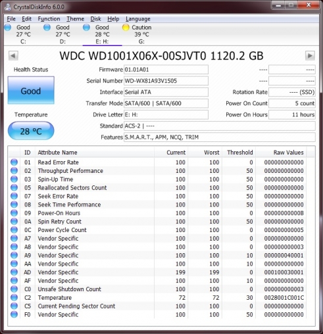
Task: Click the Serial Number field
Action: pos(166,81)
